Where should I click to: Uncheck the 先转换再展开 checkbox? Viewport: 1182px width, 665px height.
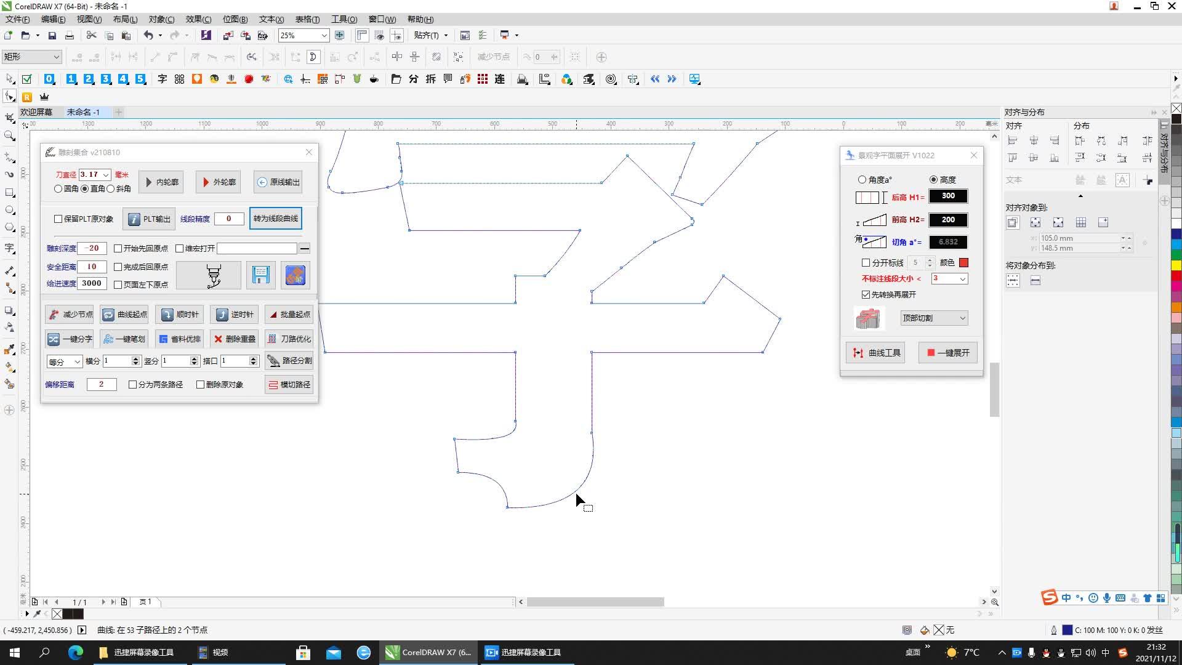866,295
